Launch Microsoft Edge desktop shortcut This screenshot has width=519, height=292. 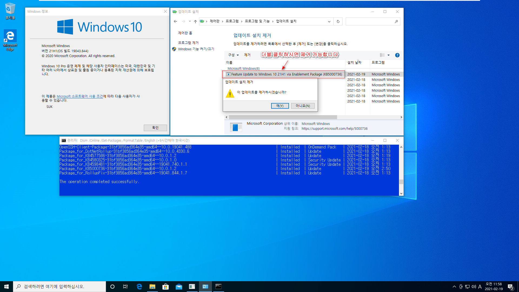[10, 40]
